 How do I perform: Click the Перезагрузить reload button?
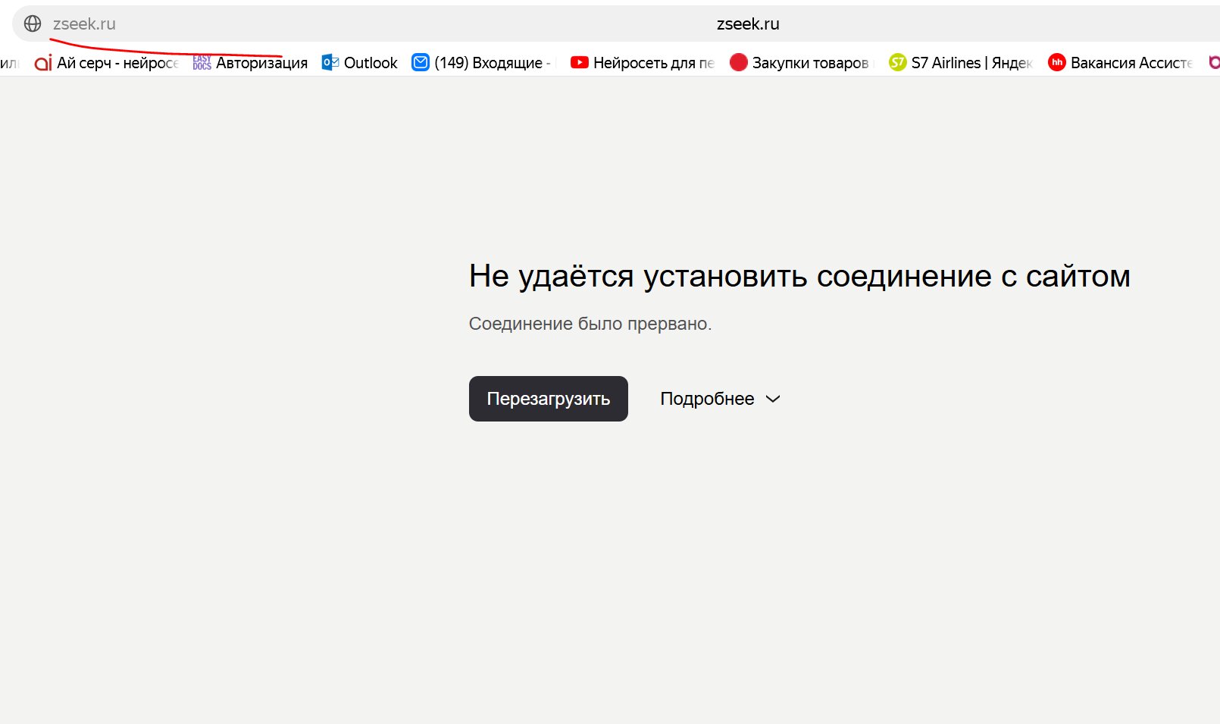coord(549,399)
